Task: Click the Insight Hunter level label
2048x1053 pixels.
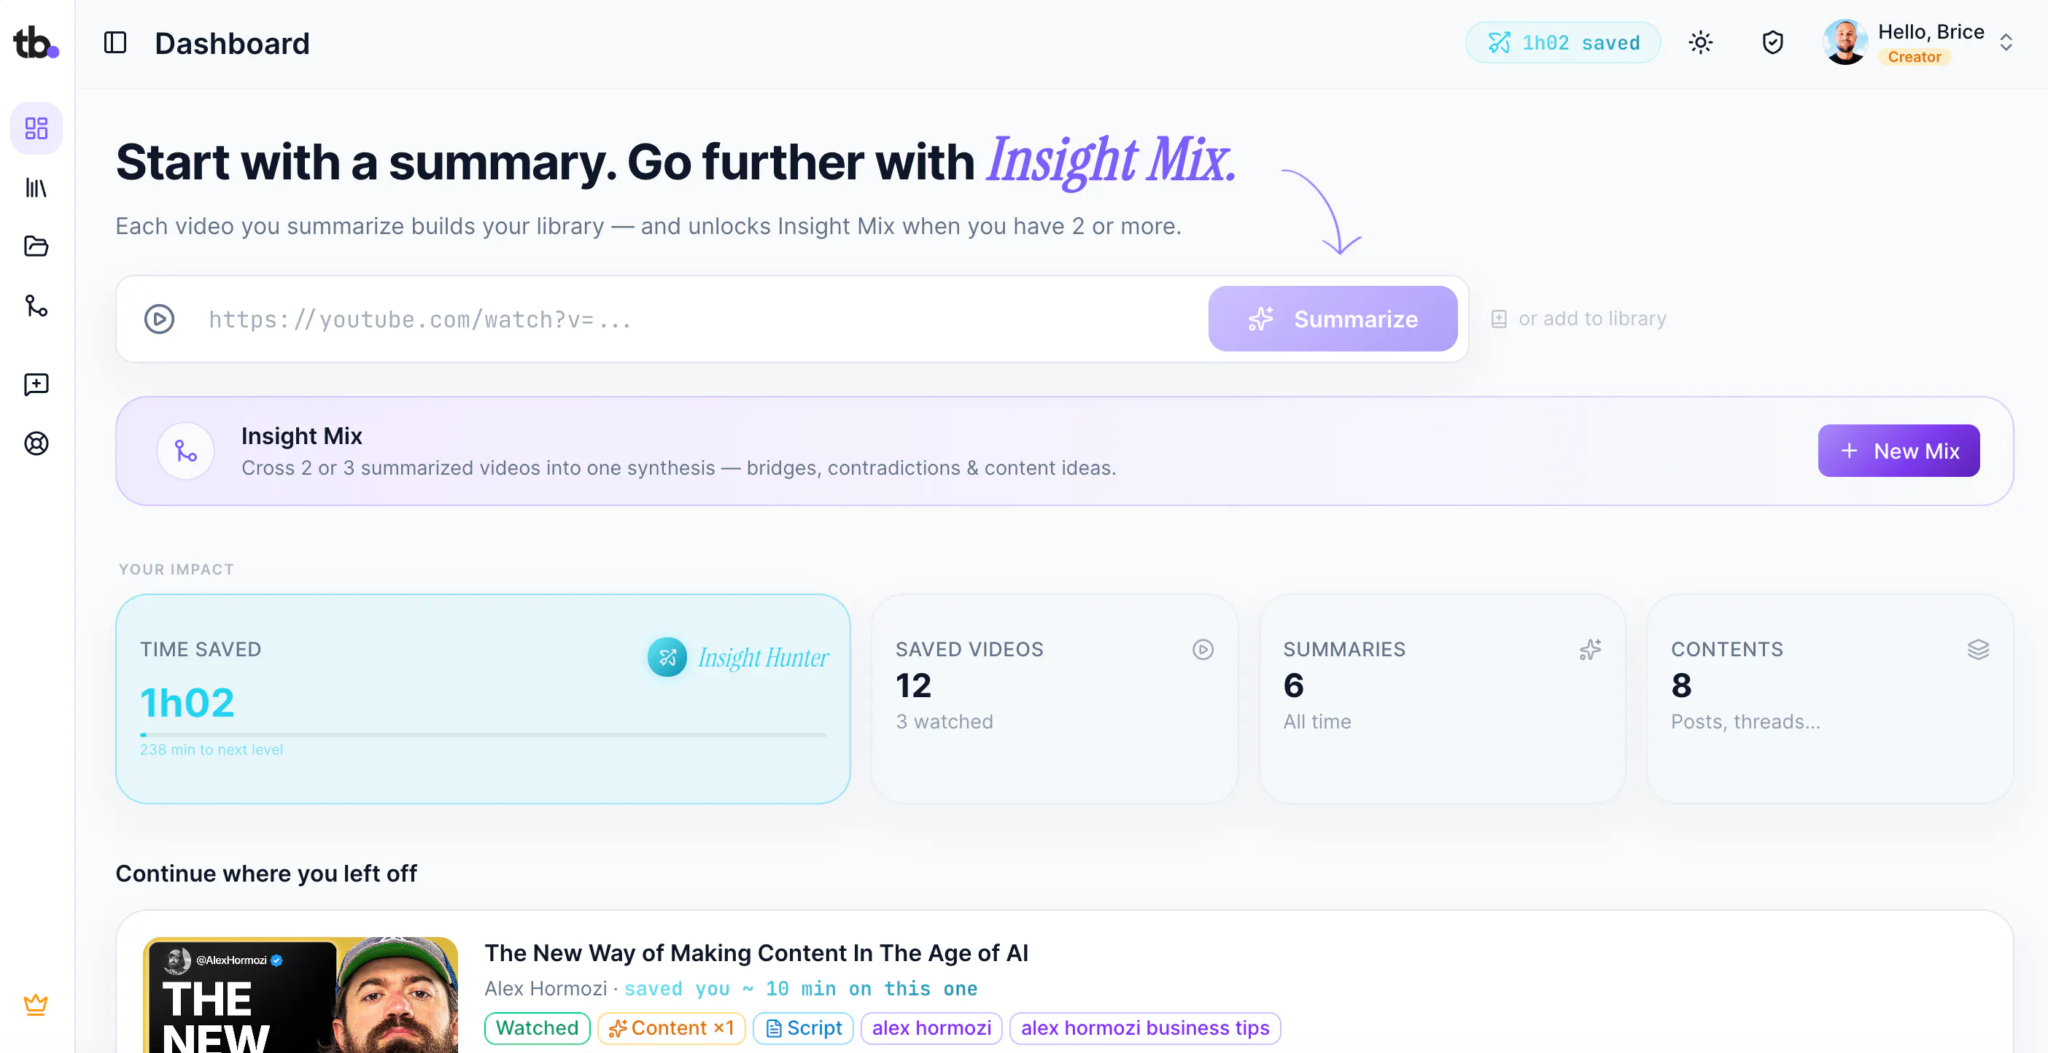Action: point(763,658)
